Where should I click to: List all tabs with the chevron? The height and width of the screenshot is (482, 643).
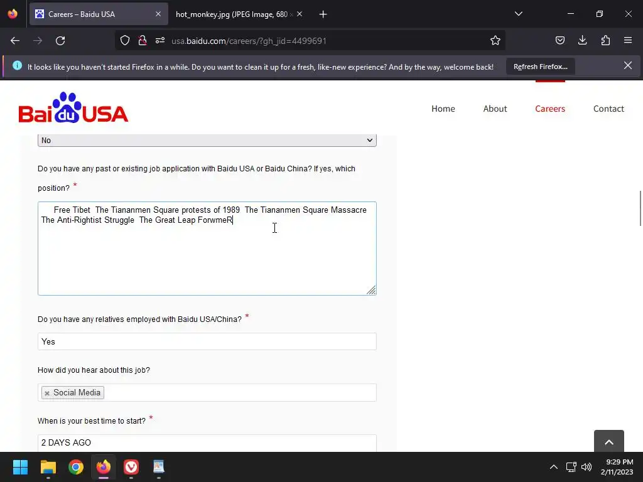pos(519,14)
